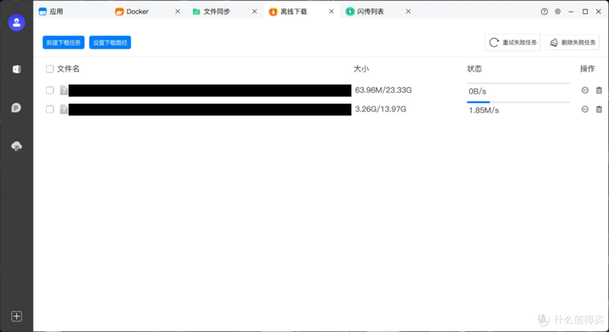Open the help question mark icon

[x=544, y=12]
